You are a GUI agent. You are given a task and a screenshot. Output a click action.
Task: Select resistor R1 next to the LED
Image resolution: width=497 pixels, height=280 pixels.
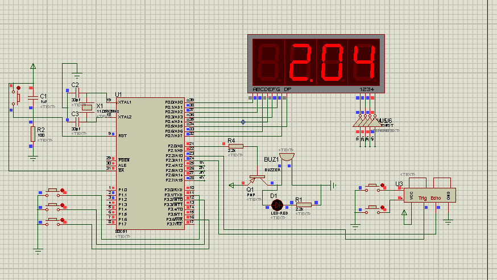coord(304,205)
